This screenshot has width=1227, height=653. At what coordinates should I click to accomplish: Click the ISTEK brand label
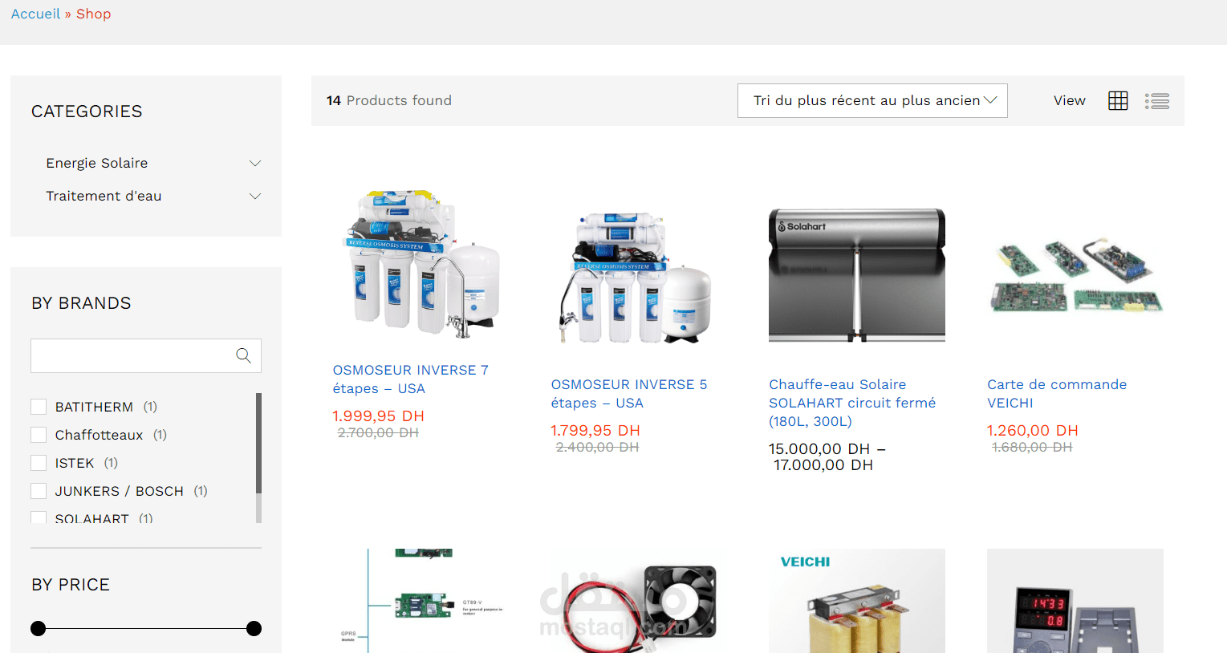click(75, 463)
